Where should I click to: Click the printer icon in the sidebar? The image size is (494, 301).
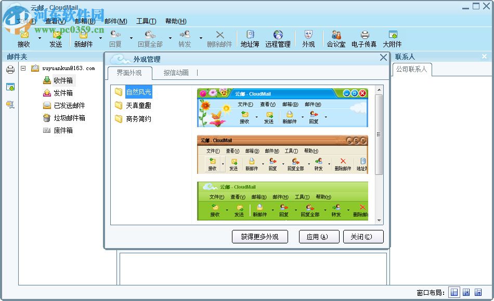10,70
